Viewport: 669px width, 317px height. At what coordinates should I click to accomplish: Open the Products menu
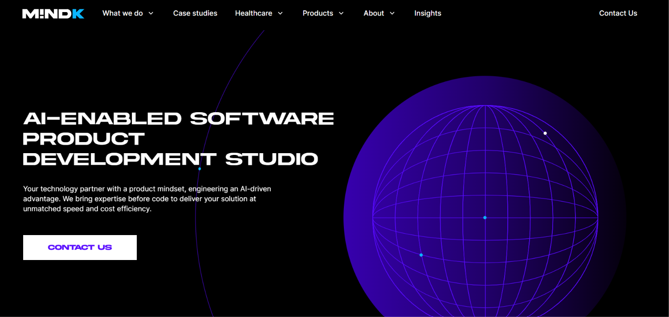tap(318, 13)
